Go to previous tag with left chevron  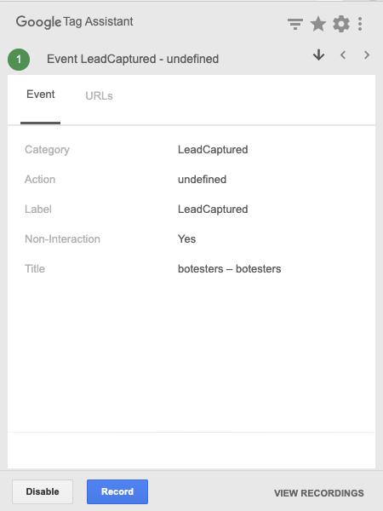click(343, 55)
